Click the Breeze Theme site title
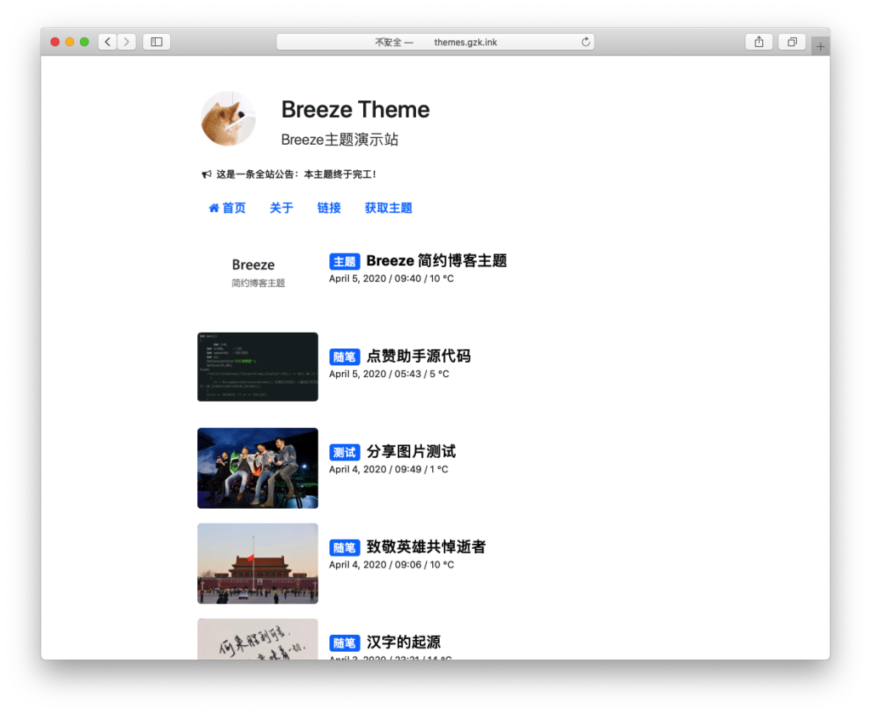This screenshot has height=714, width=871. point(356,110)
